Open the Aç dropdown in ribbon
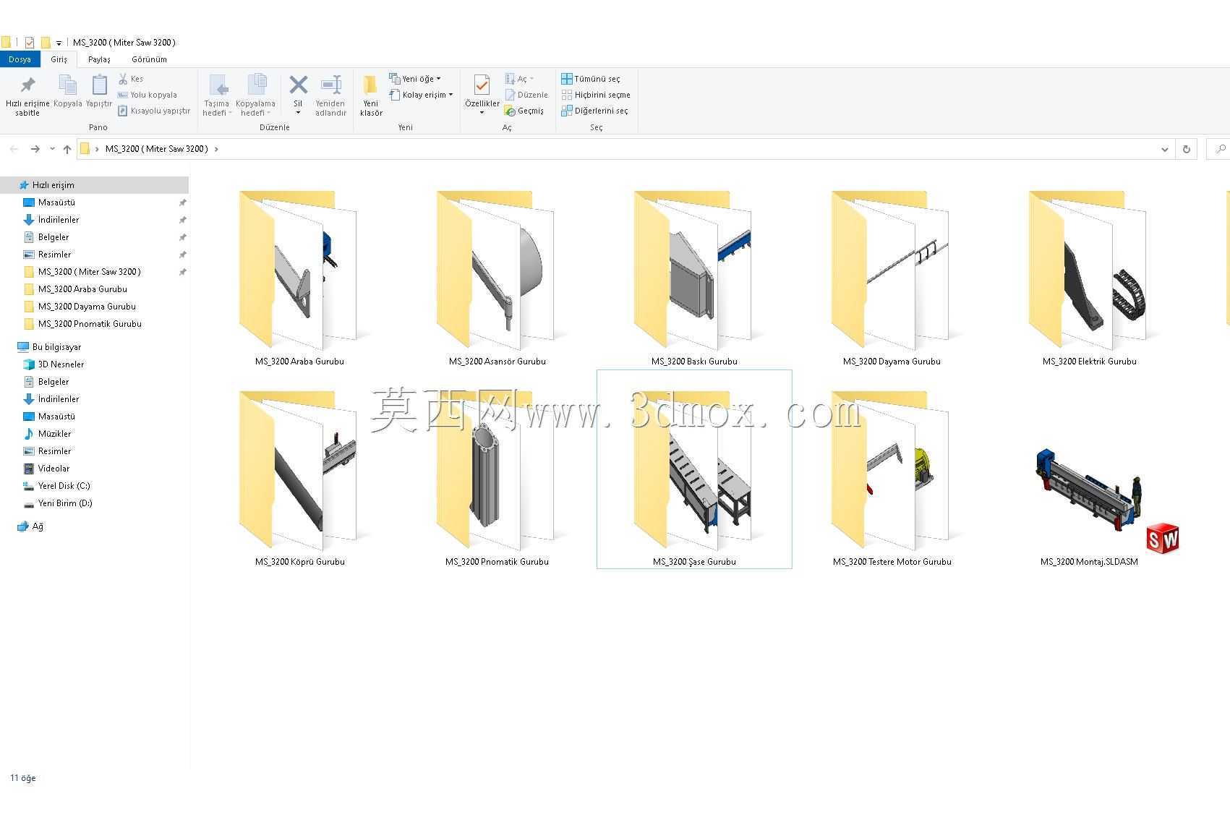This screenshot has height=820, width=1230. click(x=519, y=79)
